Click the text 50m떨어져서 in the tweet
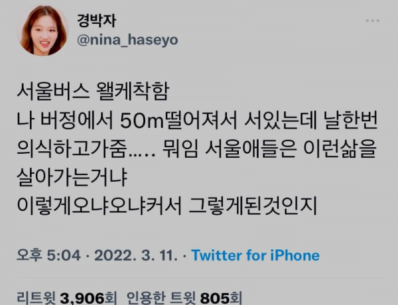 pos(178,120)
